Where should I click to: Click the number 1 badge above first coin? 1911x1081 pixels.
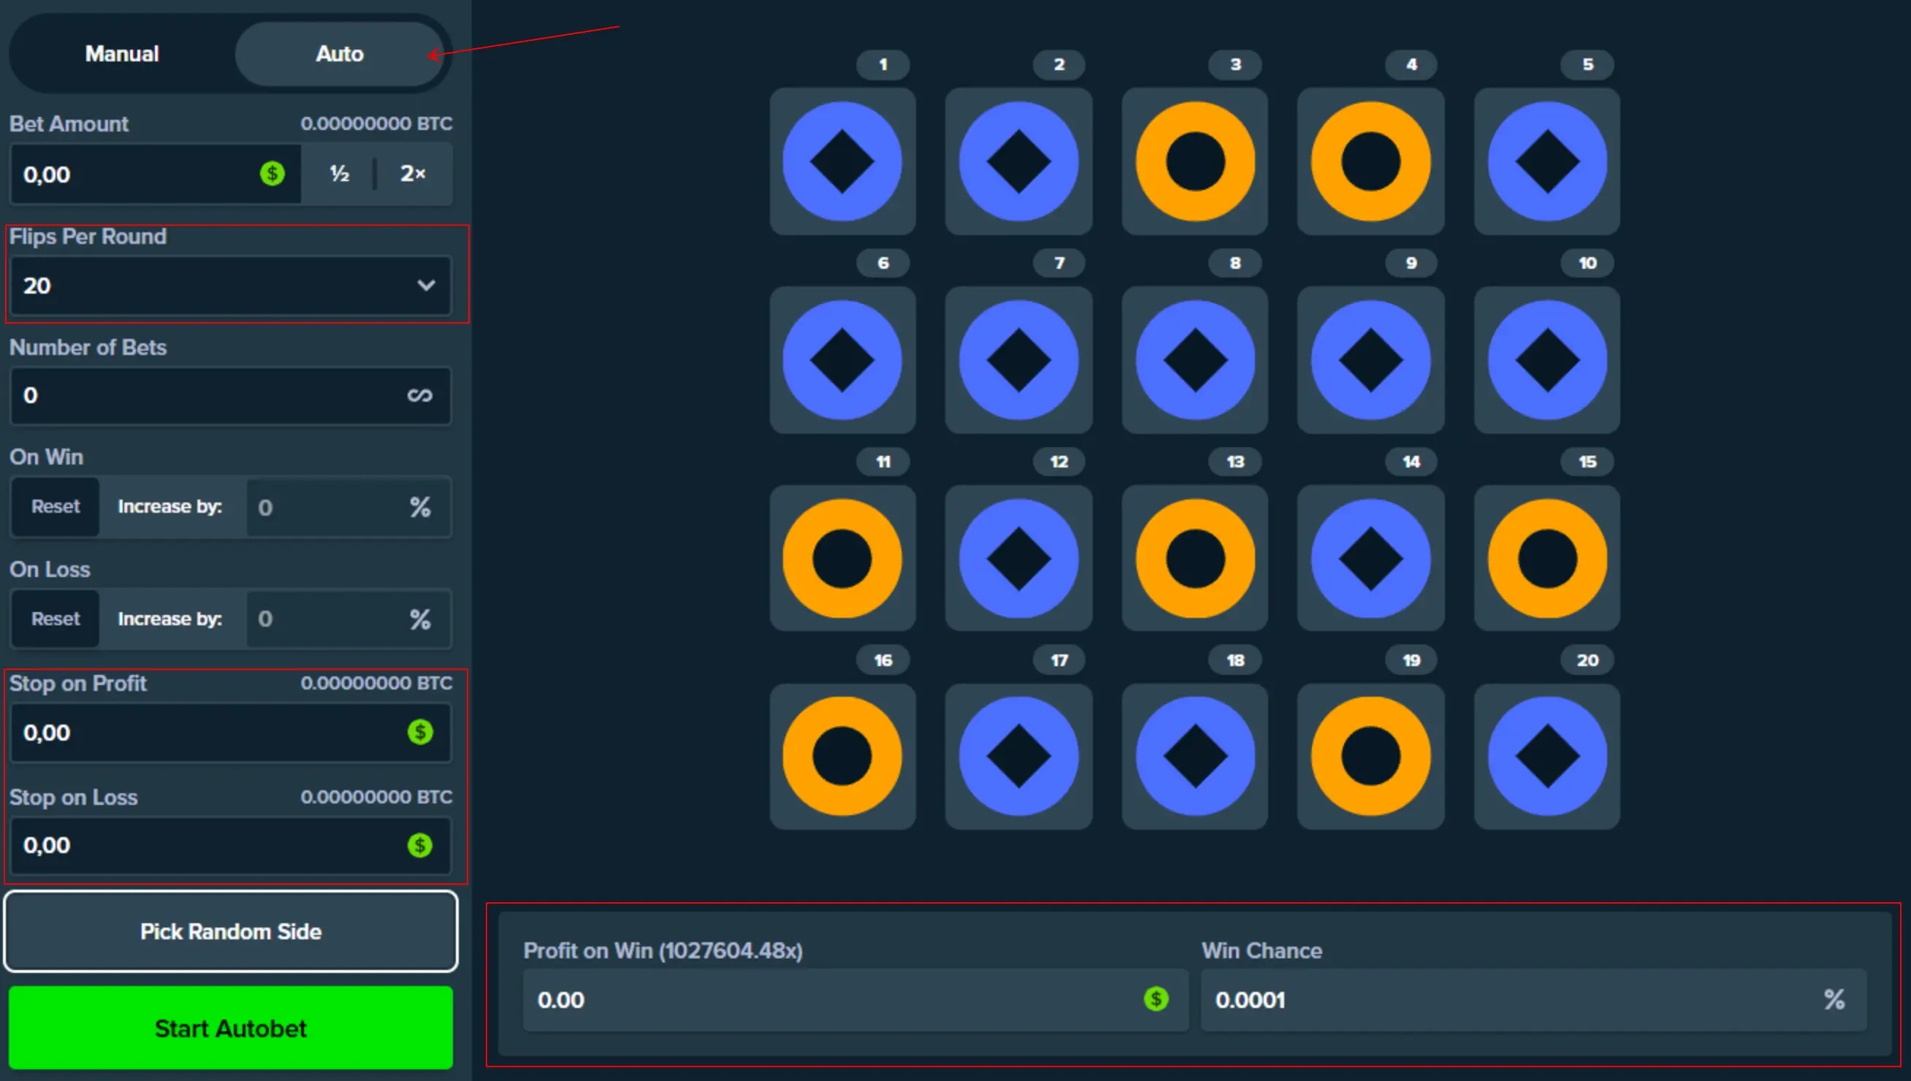click(x=882, y=64)
